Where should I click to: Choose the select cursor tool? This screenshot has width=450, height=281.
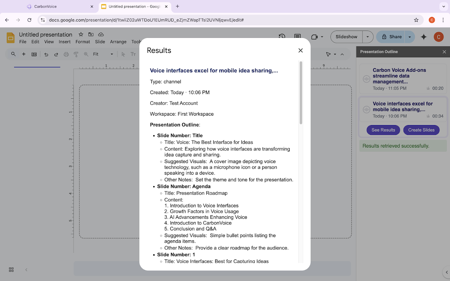[x=123, y=54]
